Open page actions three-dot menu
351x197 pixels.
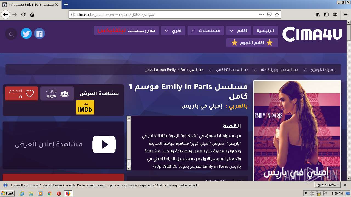[261, 15]
